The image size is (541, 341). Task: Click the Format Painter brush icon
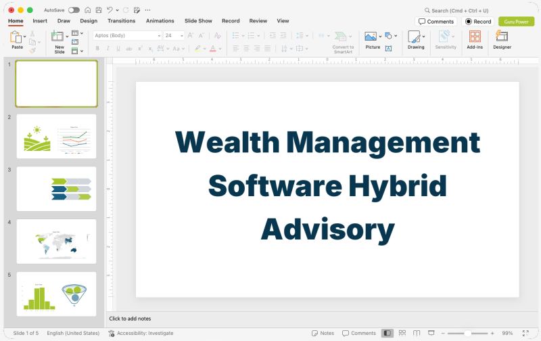32,51
